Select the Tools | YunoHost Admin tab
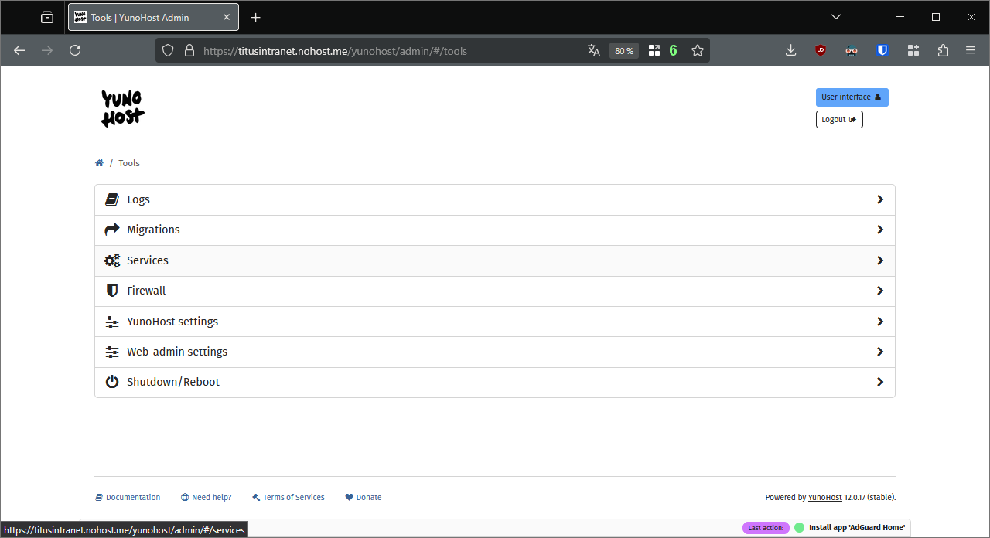The image size is (990, 538). coord(147,17)
